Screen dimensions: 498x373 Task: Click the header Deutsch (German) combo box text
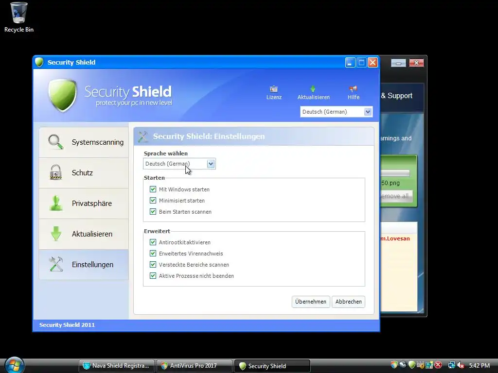(x=324, y=112)
